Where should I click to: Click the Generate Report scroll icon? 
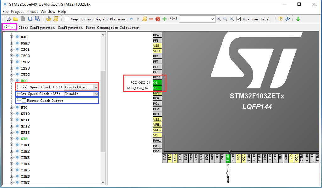(x=56, y=19)
